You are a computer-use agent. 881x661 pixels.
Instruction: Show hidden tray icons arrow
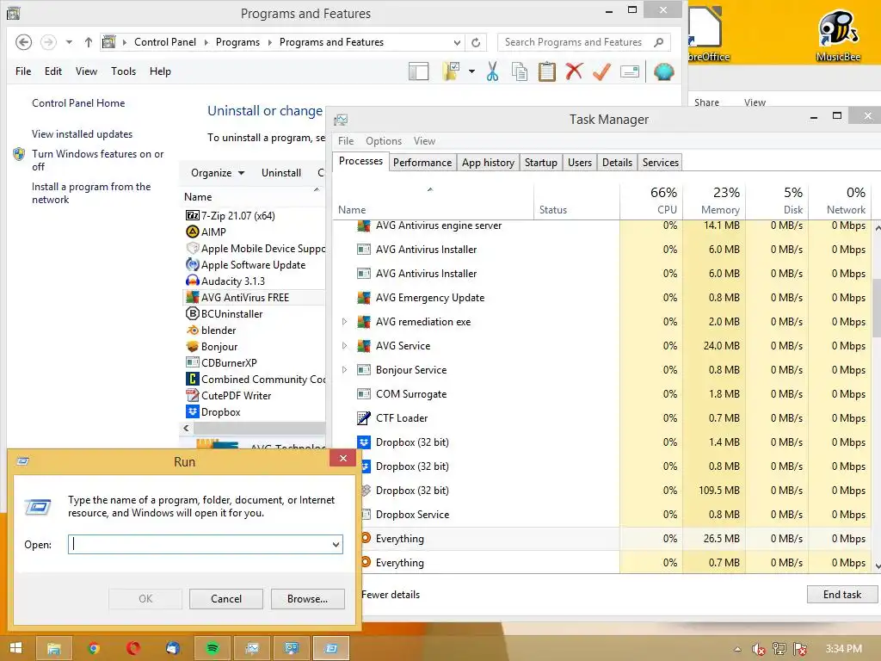pyautogui.click(x=737, y=649)
